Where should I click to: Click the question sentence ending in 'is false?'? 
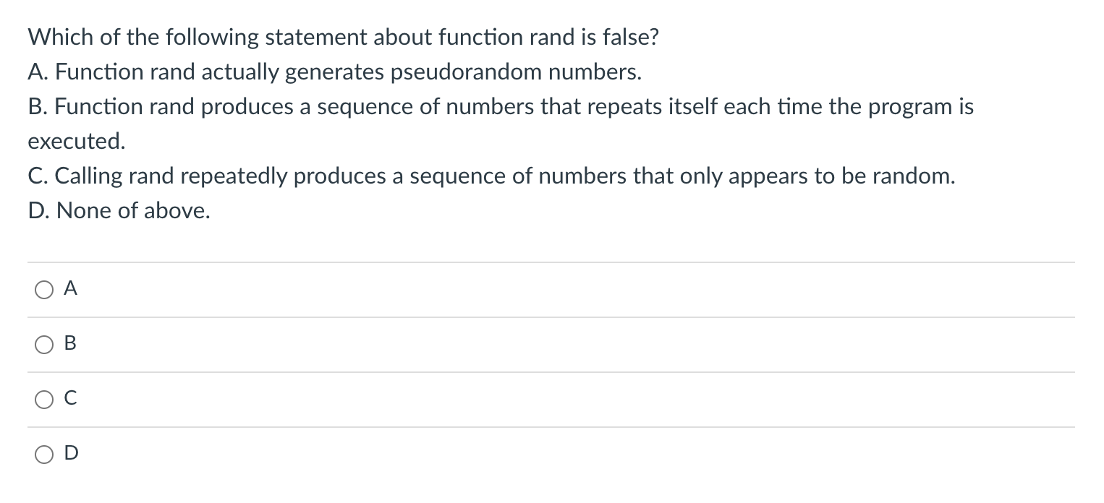pyautogui.click(x=343, y=38)
